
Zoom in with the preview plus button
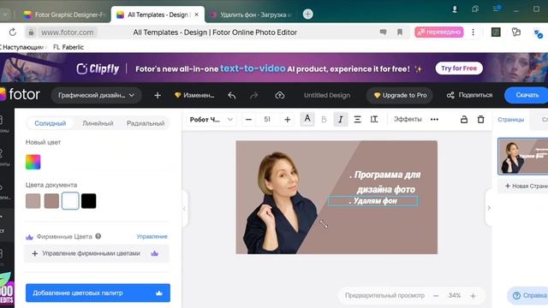pos(473,296)
